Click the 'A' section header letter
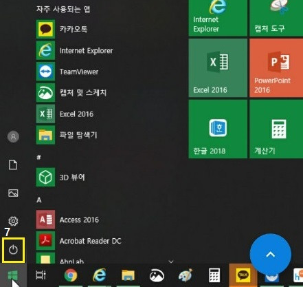The image size is (303, 287). click(39, 200)
